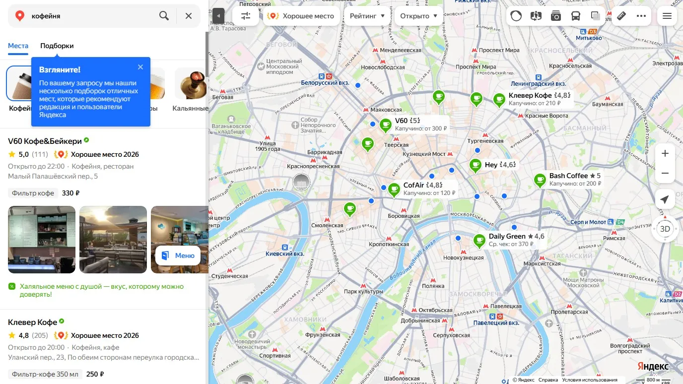Screen dimensions: 683x384
Task: Select the ruler measurement tool
Action: (621, 16)
